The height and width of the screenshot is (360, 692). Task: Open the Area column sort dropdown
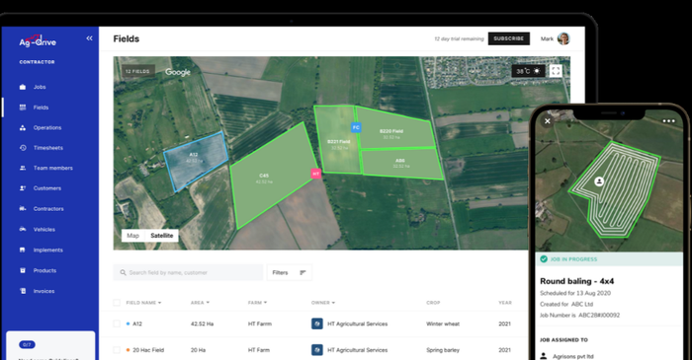click(208, 303)
